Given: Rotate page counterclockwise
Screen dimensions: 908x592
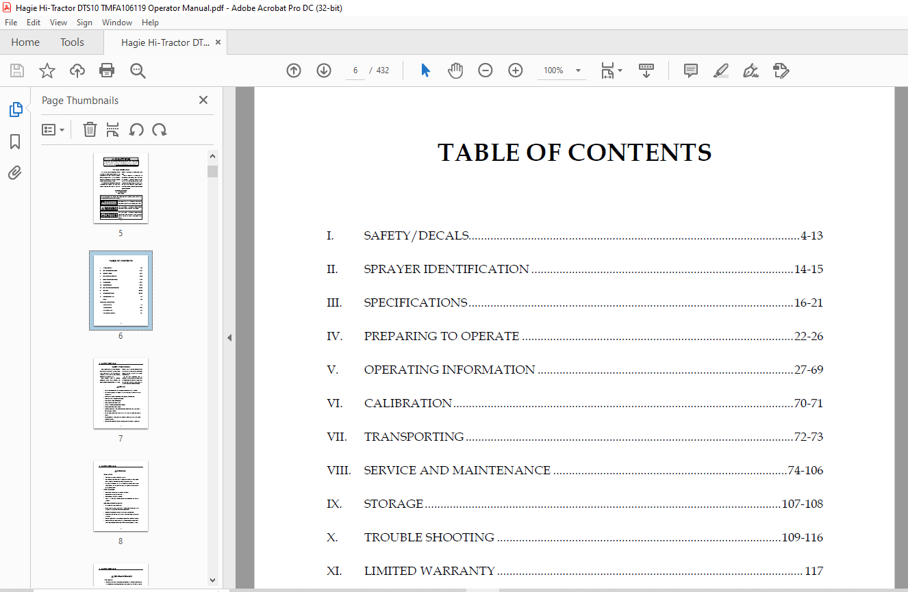Looking at the screenshot, I should [x=136, y=129].
